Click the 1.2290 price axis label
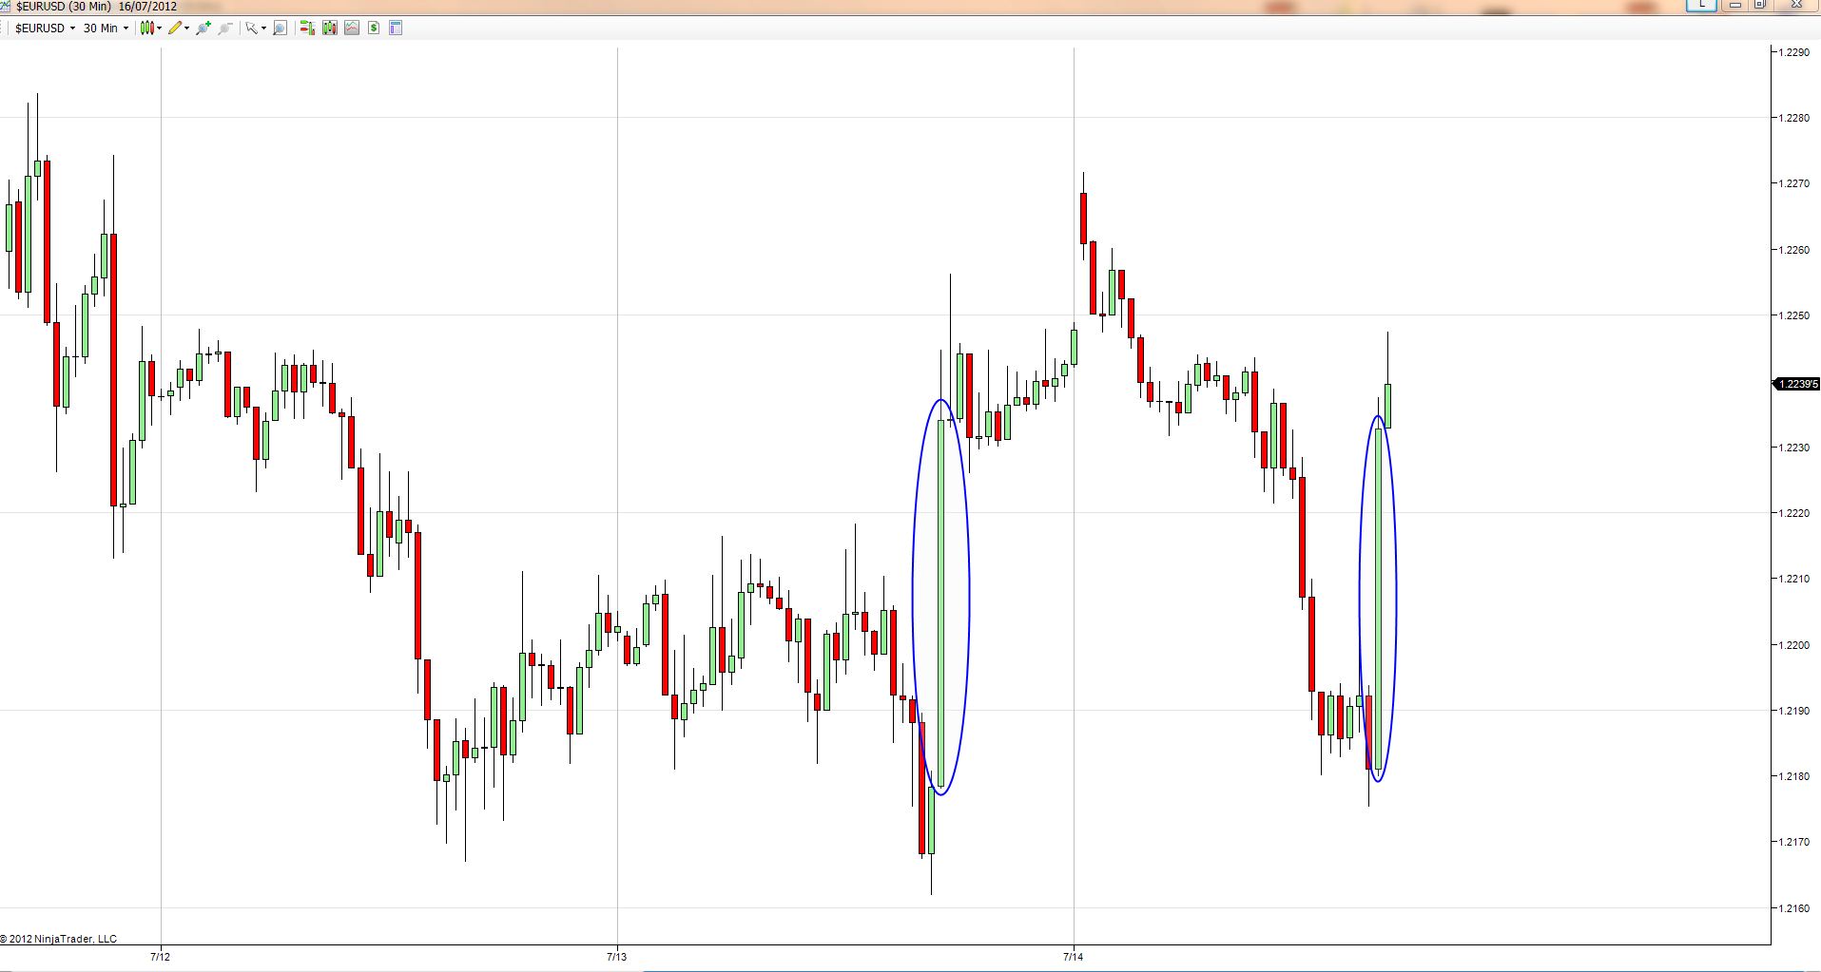 click(x=1793, y=52)
